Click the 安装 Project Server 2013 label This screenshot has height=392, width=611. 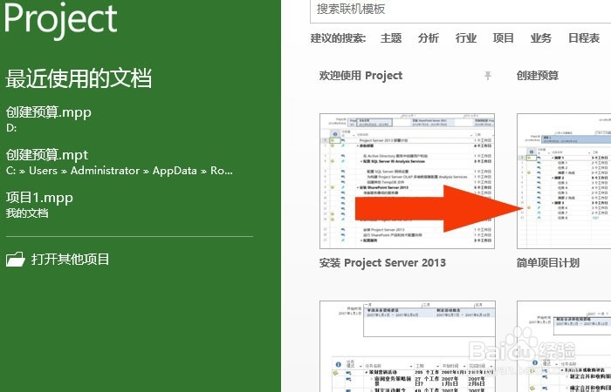(382, 263)
